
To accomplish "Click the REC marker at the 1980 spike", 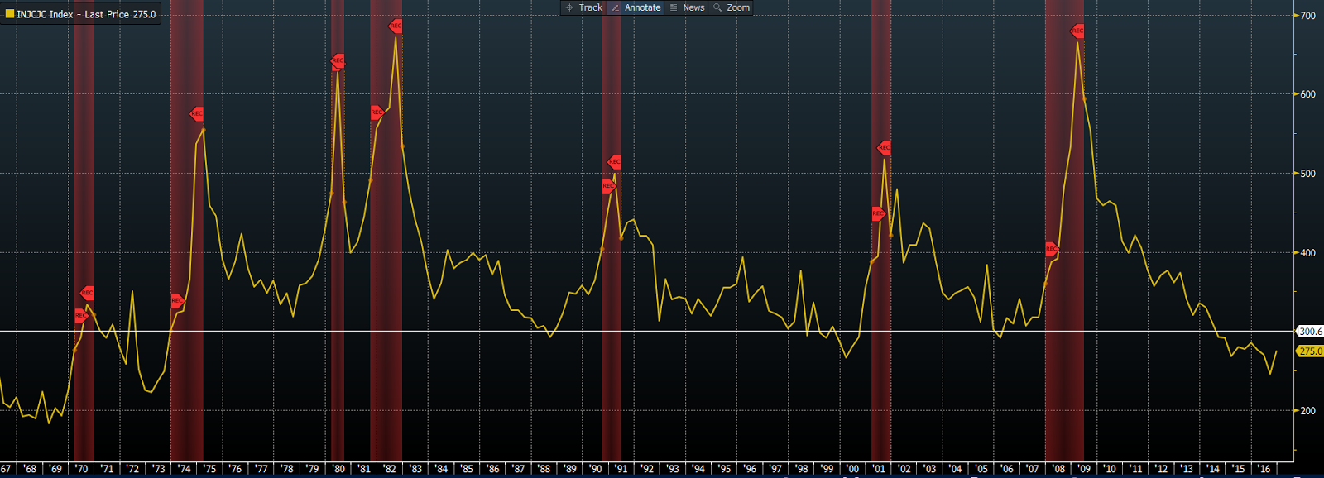I will (338, 60).
